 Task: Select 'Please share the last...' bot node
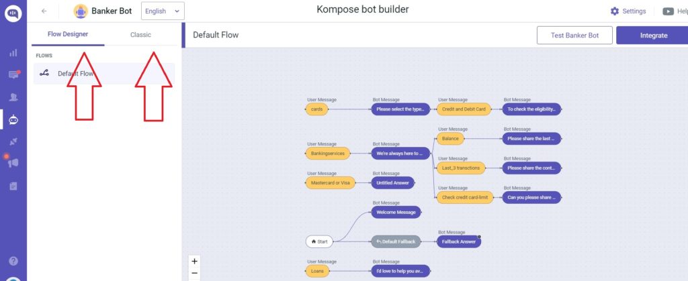pyautogui.click(x=531, y=139)
